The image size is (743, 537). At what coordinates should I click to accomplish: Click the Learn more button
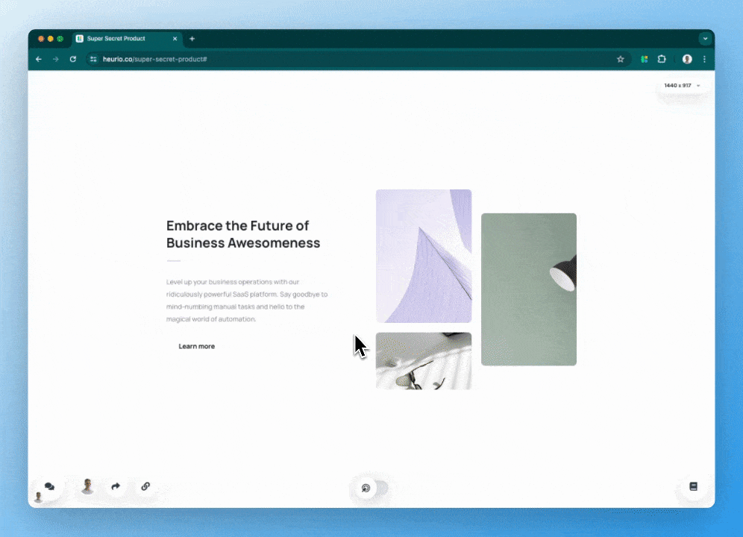(197, 346)
